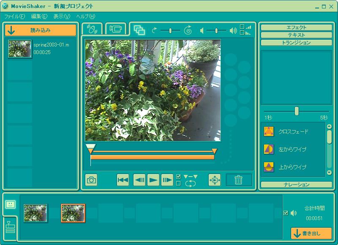Screen dimensions: 338x245
Task: Open the テキスト panel
Action: (297, 35)
